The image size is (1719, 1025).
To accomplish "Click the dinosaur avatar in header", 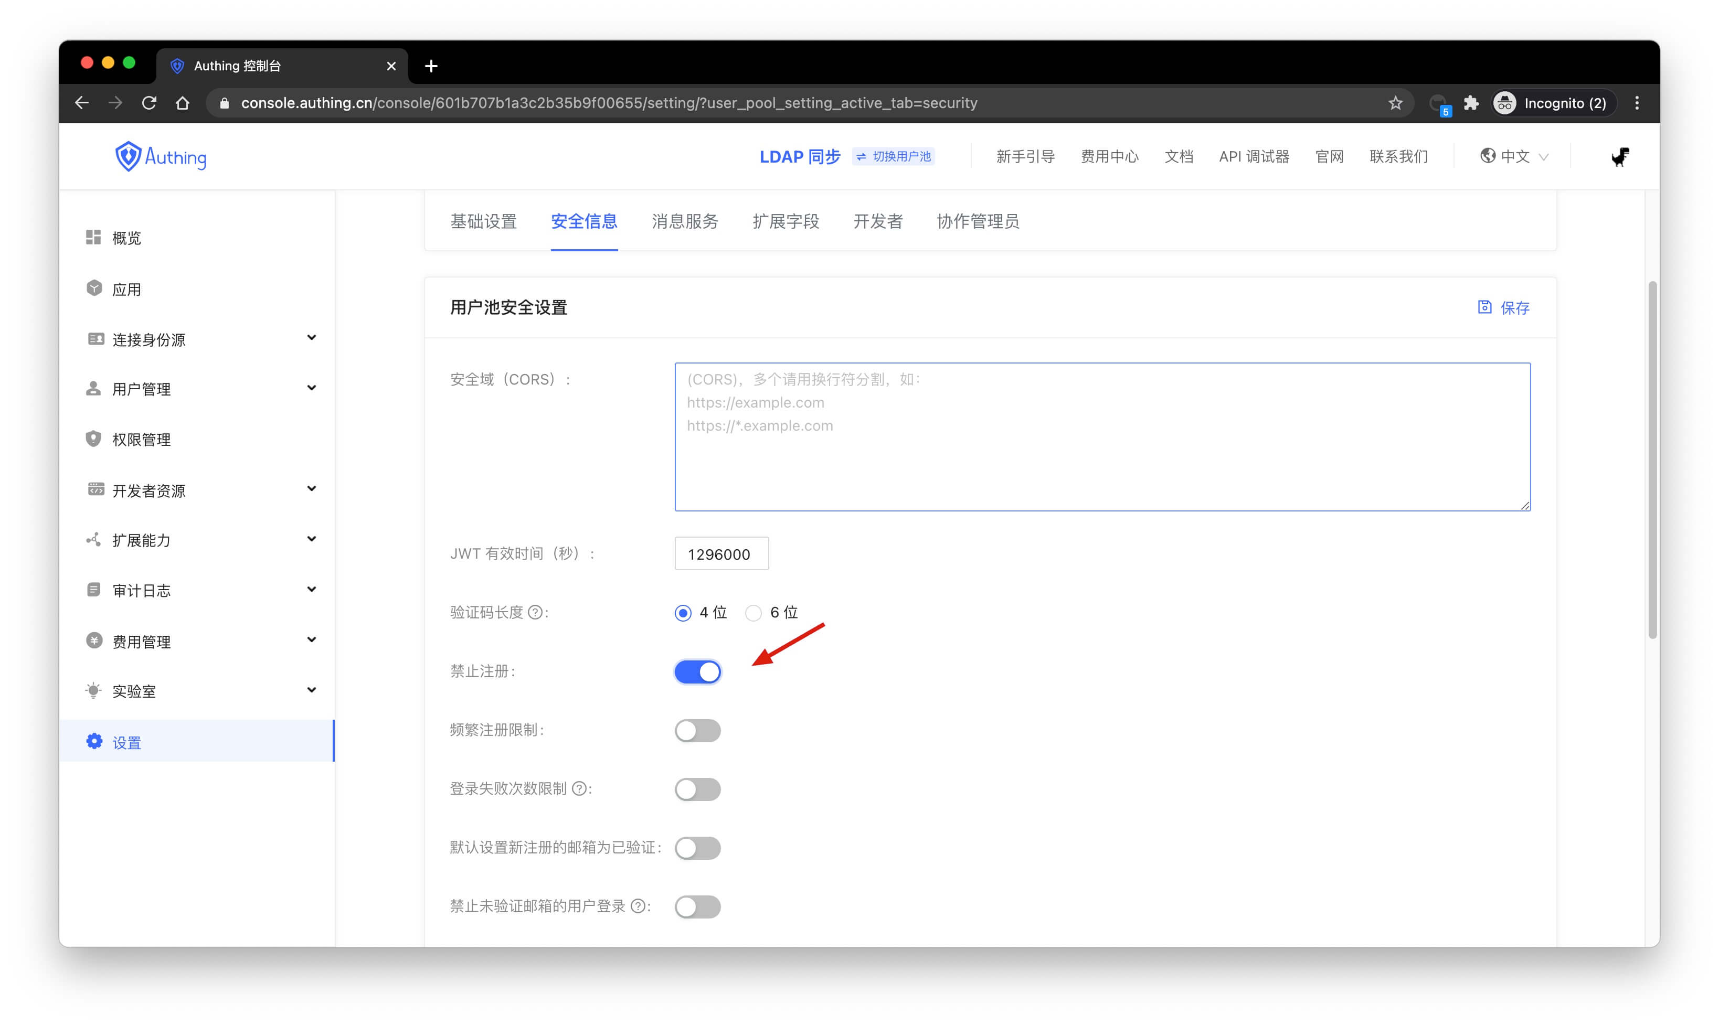I will pyautogui.click(x=1619, y=157).
